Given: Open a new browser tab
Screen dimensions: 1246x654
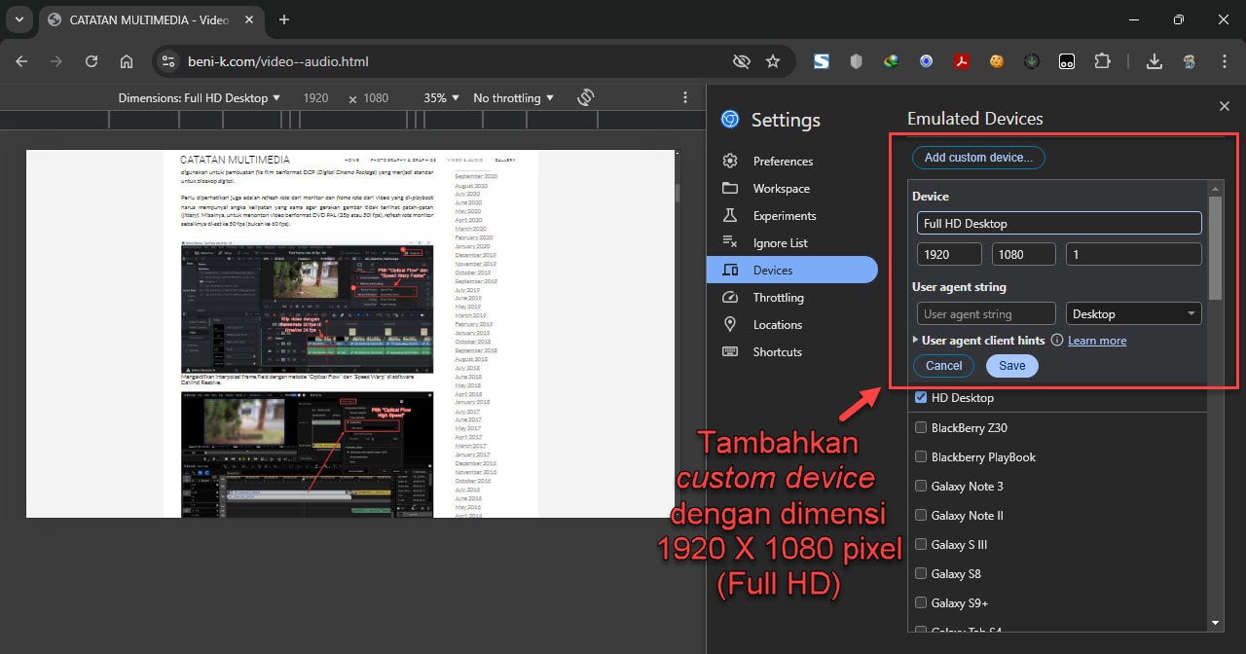Looking at the screenshot, I should coord(284,19).
